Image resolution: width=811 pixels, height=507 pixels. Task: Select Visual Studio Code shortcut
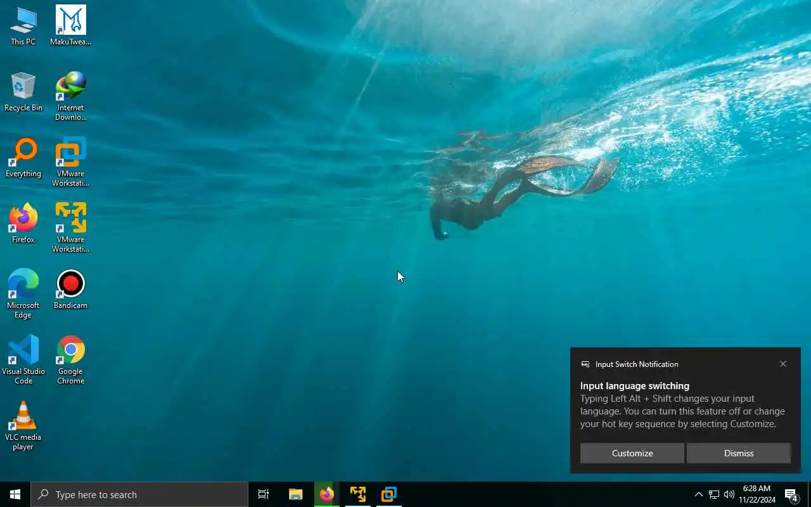coord(23,360)
